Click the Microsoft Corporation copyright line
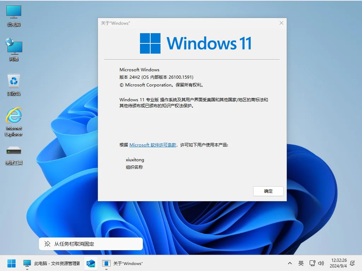Viewport: 362px width, 271px height. [x=161, y=85]
